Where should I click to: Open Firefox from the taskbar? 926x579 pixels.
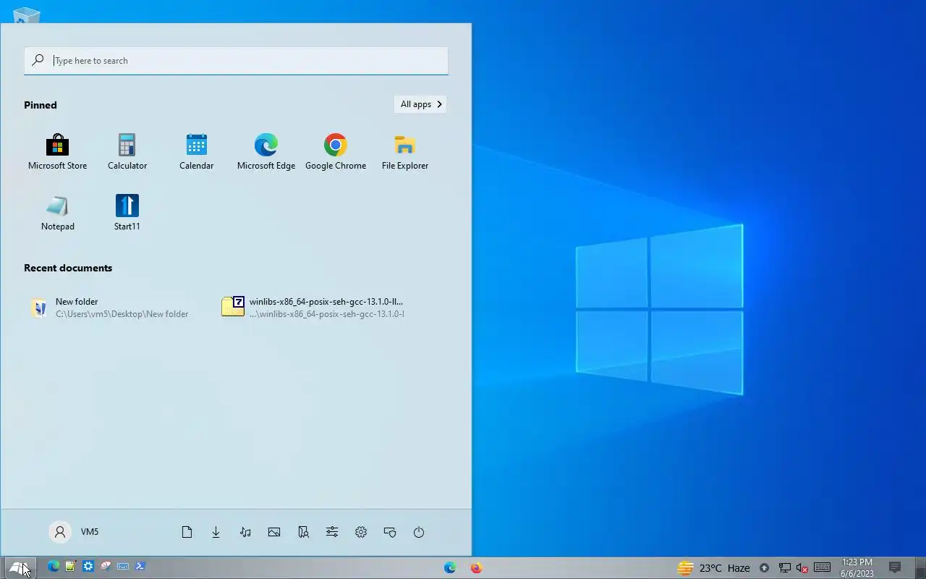tap(476, 567)
